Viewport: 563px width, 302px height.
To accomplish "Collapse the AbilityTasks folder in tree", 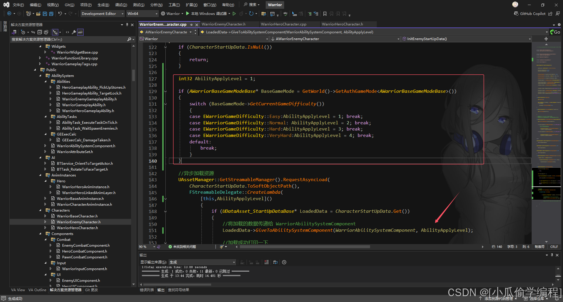I will point(45,117).
